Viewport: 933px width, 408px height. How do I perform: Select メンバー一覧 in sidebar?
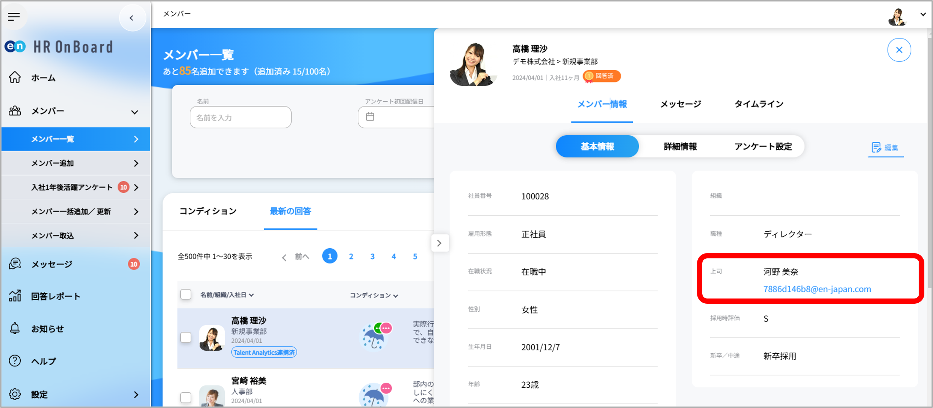pyautogui.click(x=76, y=139)
